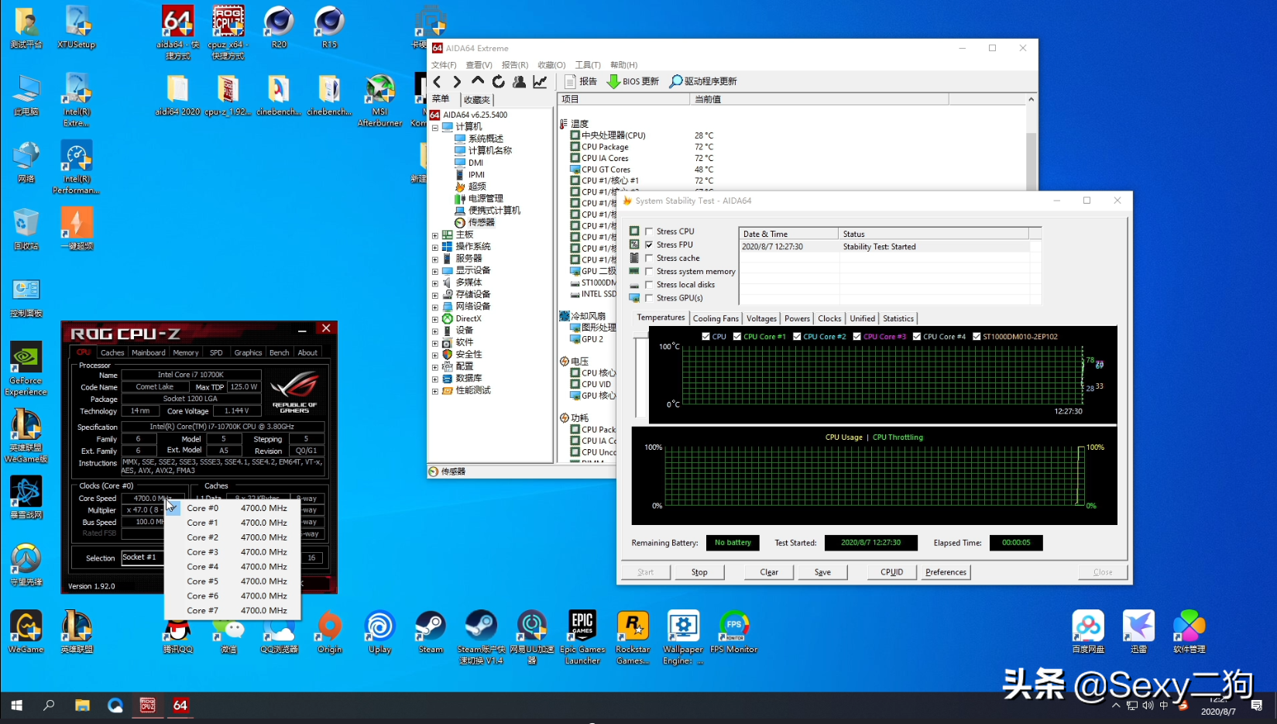Click AIDA64 toolbar graph icon
The height and width of the screenshot is (724, 1277).
coord(540,81)
